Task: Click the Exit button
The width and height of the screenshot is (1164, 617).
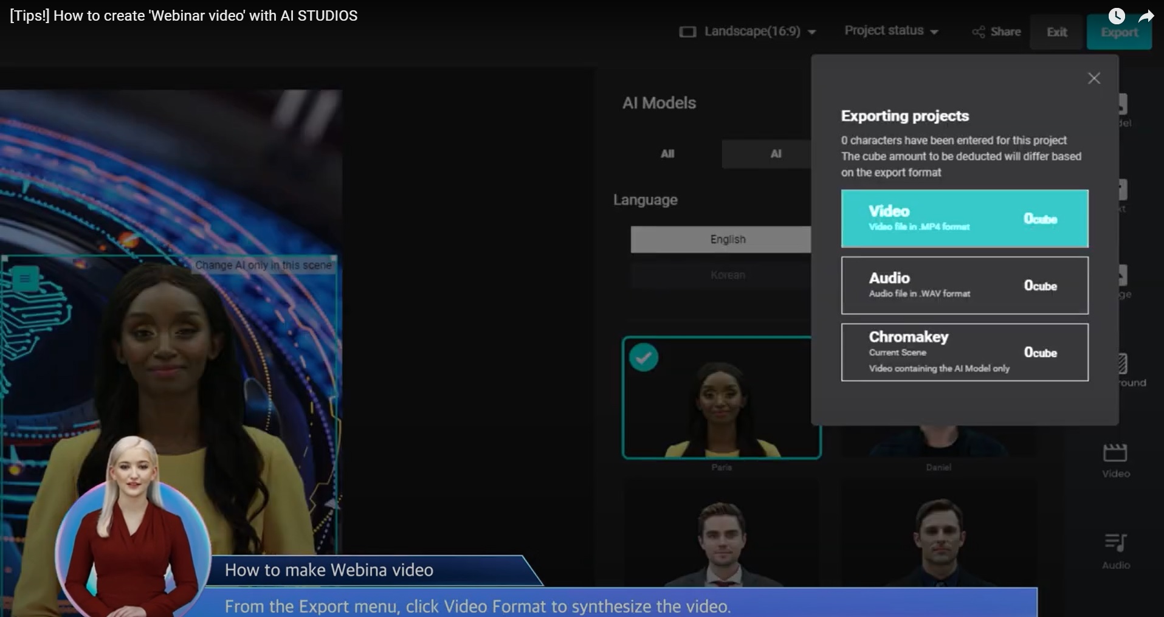Action: (x=1057, y=32)
